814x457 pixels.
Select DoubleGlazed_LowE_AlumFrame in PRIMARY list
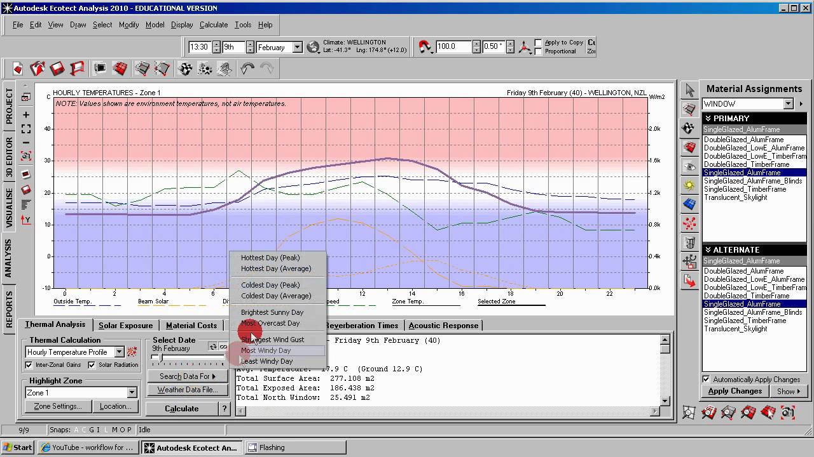[x=754, y=148]
